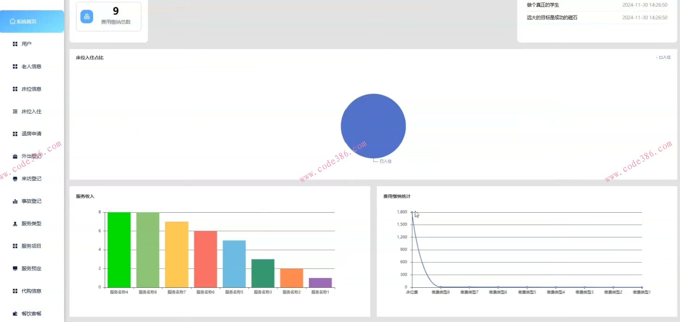Select the 缴费类型5 data point on line chart
Screen dimensions: 680x322
tap(527, 287)
